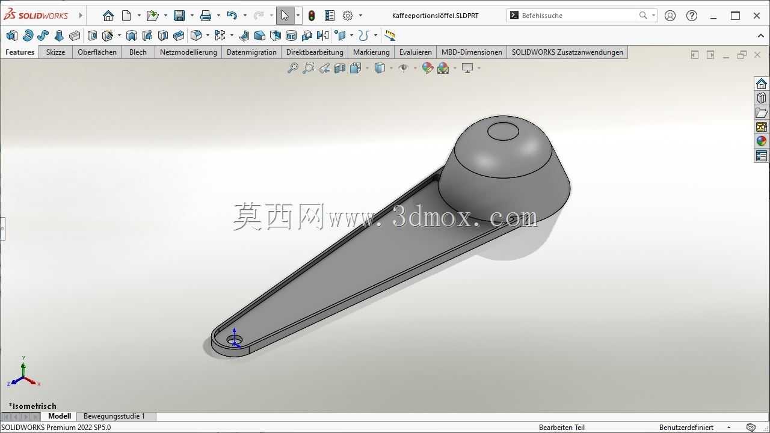This screenshot has height=433, width=770.
Task: Switch to Bewegungsstudie 1 tab
Action: click(x=114, y=416)
